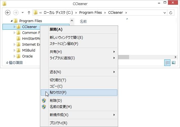Click the 4 個の項目 status text
180x127 pixels.
click(x=14, y=63)
